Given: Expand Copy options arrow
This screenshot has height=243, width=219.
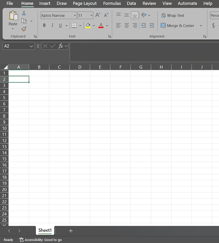Looking at the screenshot, I should pos(31,21).
